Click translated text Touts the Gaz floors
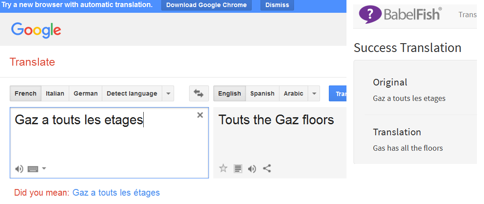The height and width of the screenshot is (204, 484). pos(276,120)
